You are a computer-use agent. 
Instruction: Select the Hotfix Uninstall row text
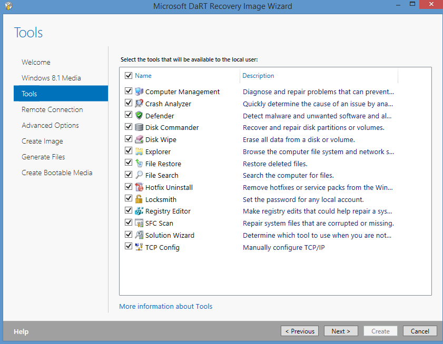169,187
